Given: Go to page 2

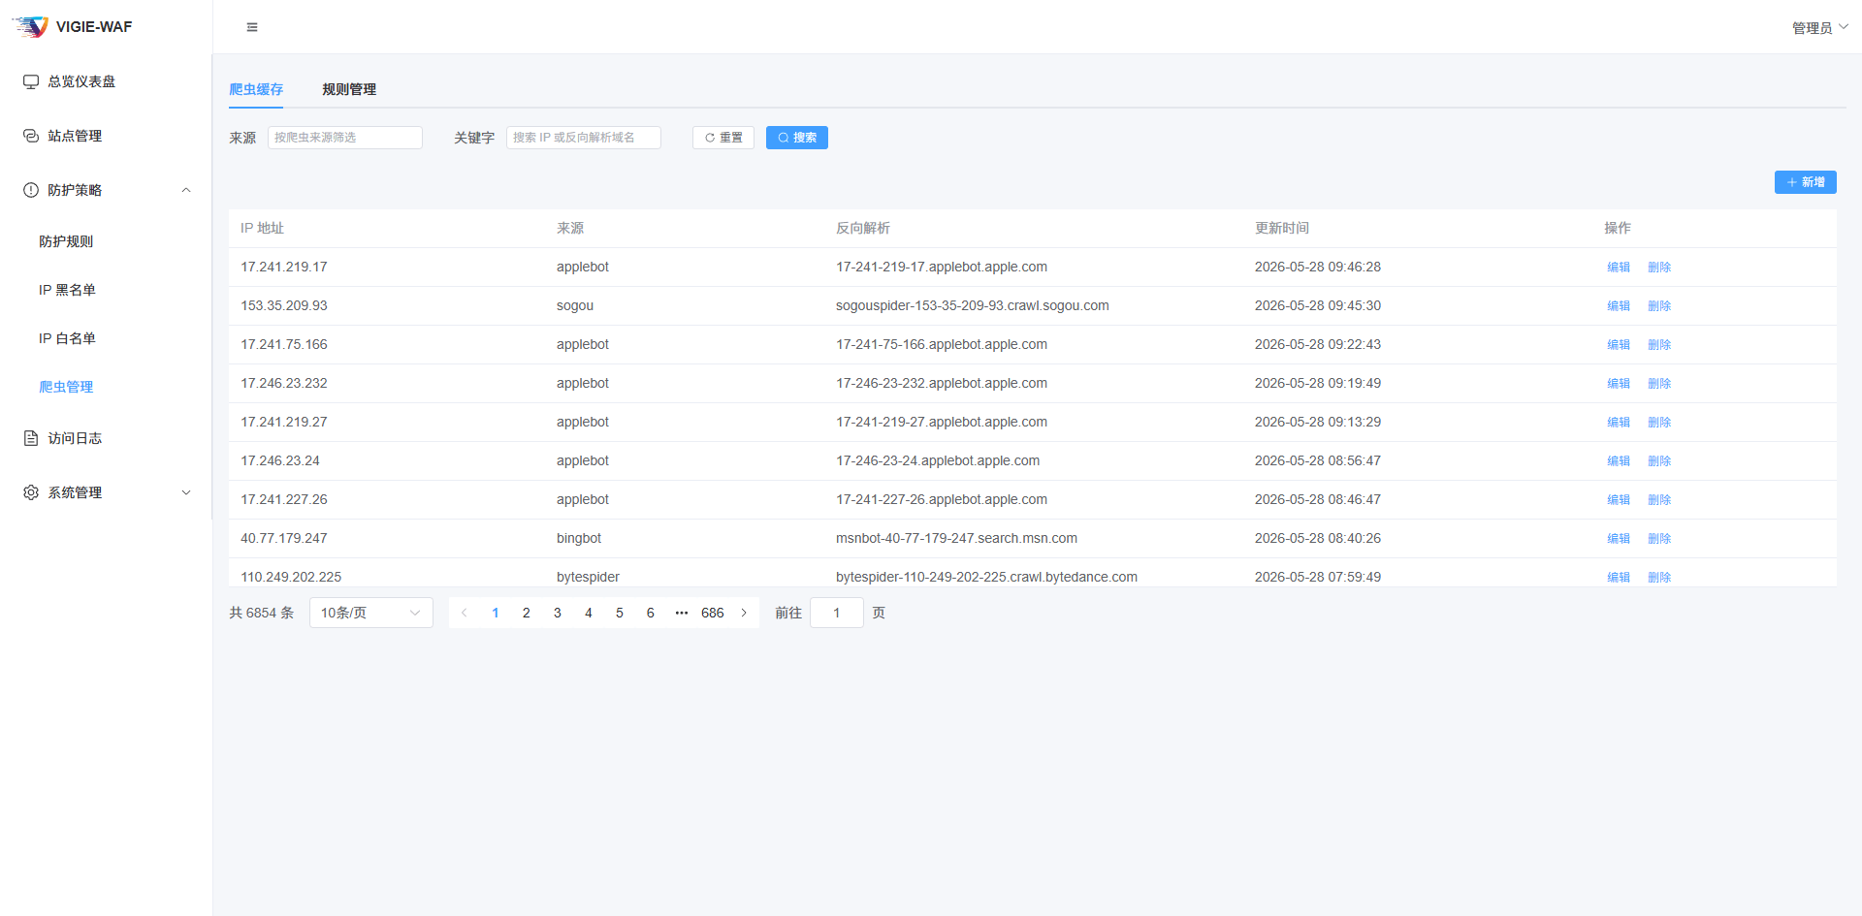Looking at the screenshot, I should [x=527, y=613].
